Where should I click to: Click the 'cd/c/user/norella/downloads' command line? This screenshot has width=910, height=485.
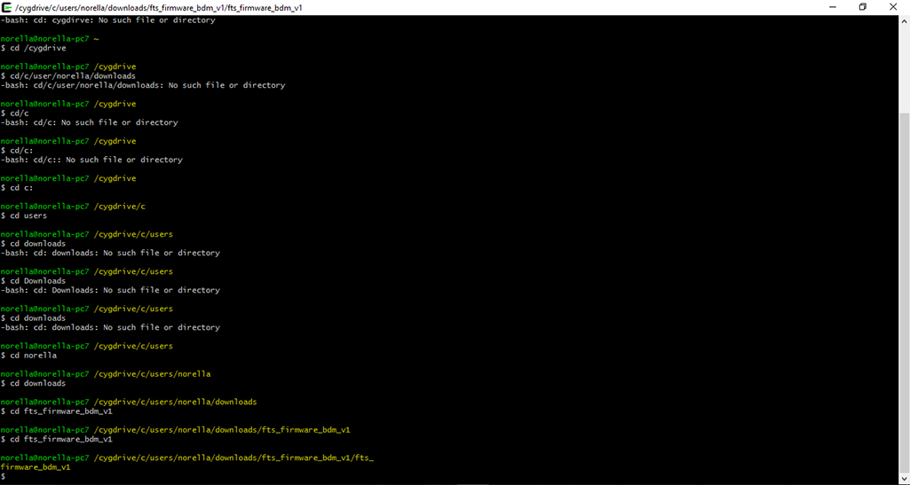click(68, 76)
